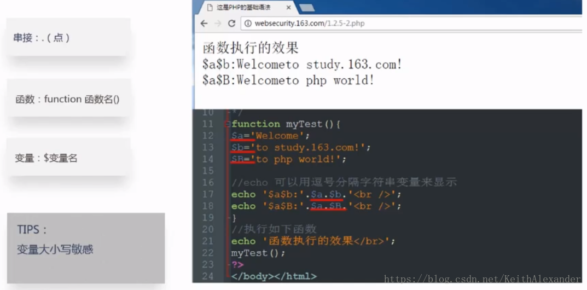Select the 这是PHP的基础语法 browser tab

click(x=246, y=8)
